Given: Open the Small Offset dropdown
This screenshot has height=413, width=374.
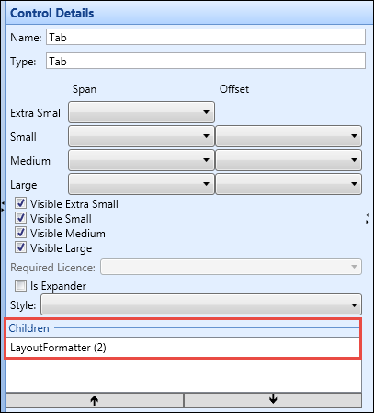Looking at the screenshot, I should [289, 136].
